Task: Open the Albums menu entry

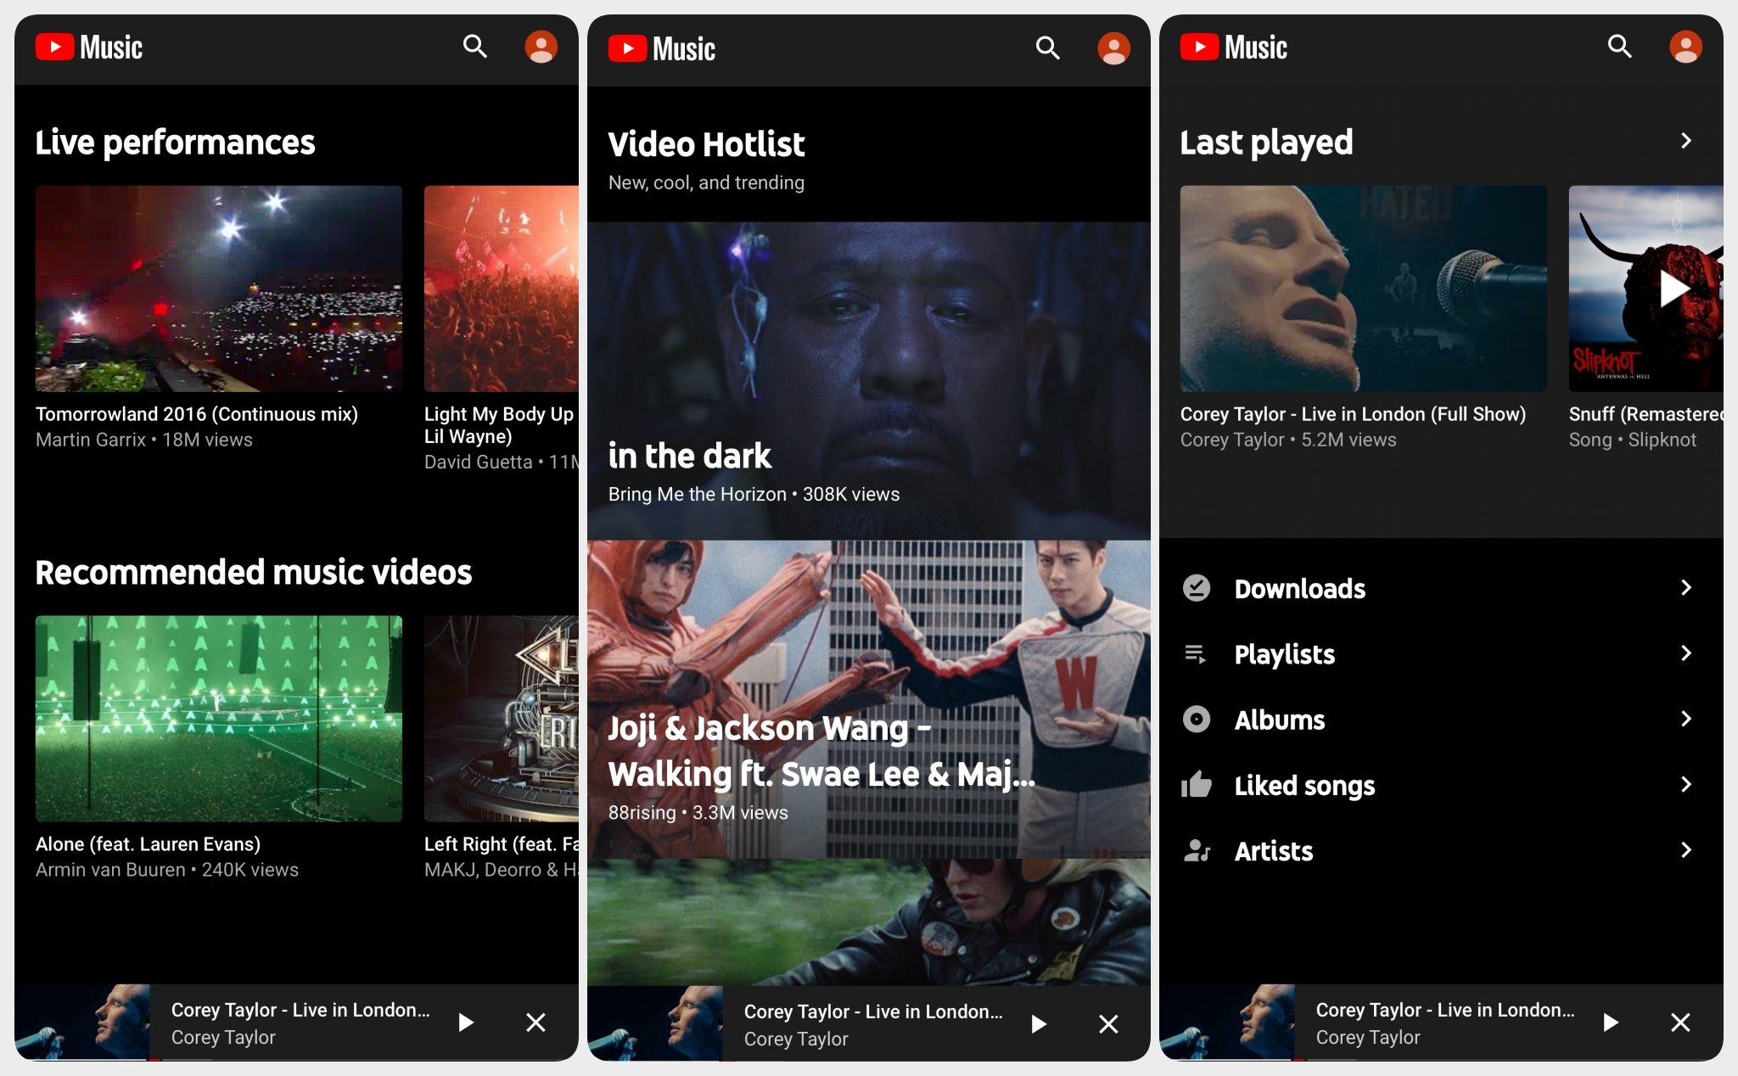Action: [1441, 719]
